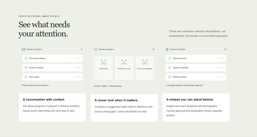Click the progress bar in Processing status row

[77, 58]
